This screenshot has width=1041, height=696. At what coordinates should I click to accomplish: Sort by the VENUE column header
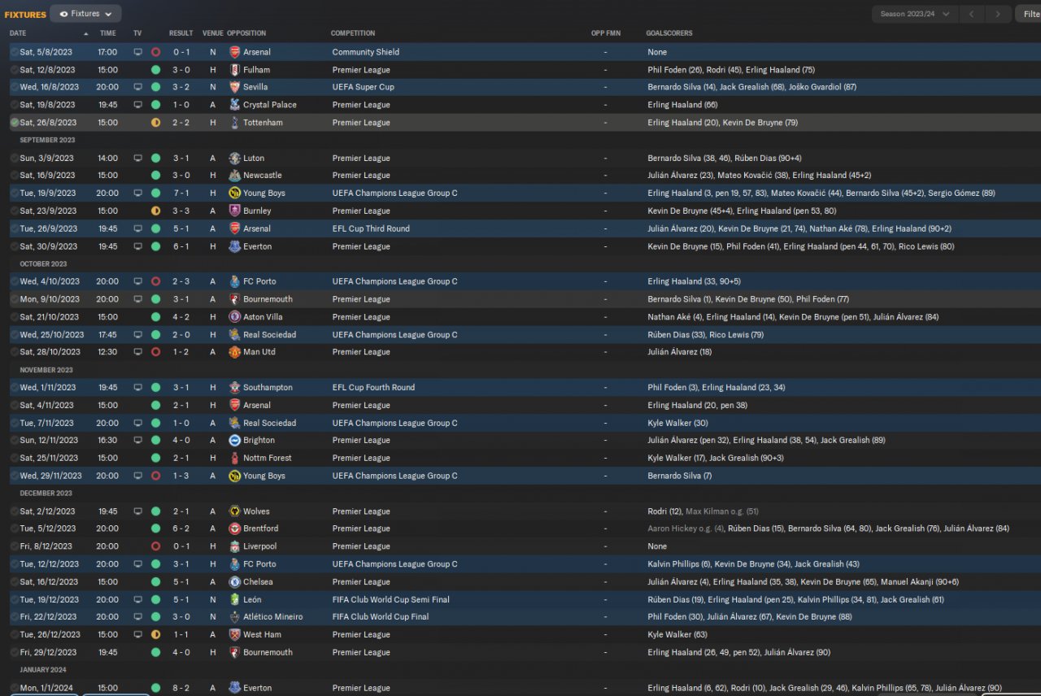tap(212, 33)
